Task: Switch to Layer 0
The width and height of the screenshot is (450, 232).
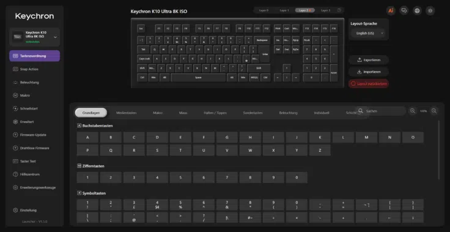Action: coord(264,10)
